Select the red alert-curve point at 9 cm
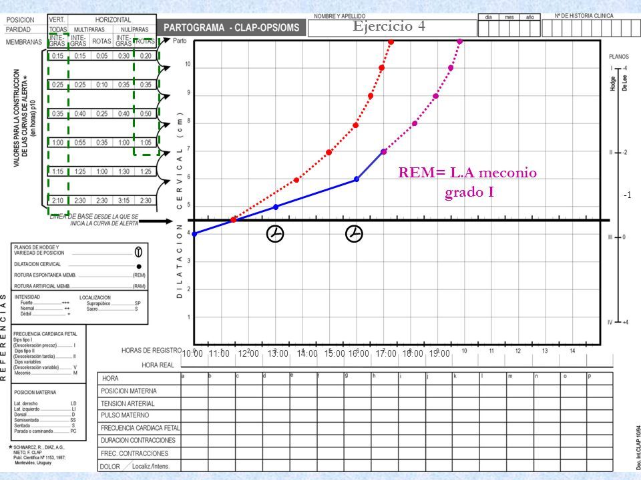The height and width of the screenshot is (480, 641). point(371,96)
